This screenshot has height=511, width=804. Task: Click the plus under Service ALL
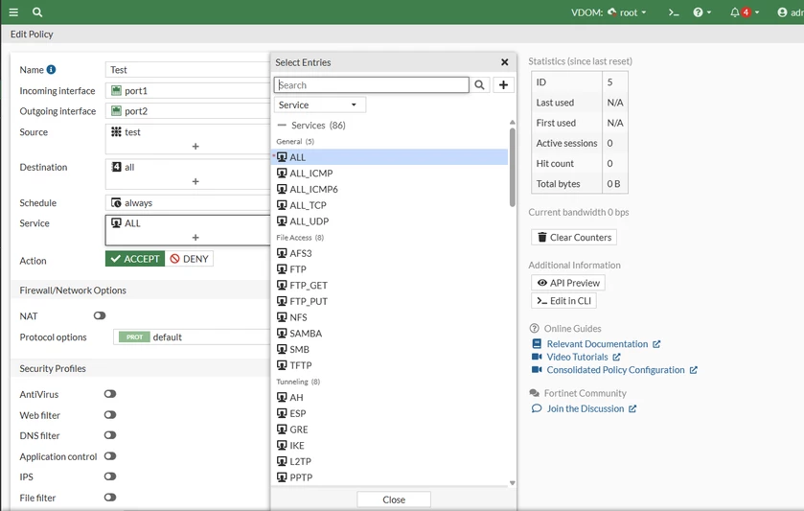[x=195, y=237]
